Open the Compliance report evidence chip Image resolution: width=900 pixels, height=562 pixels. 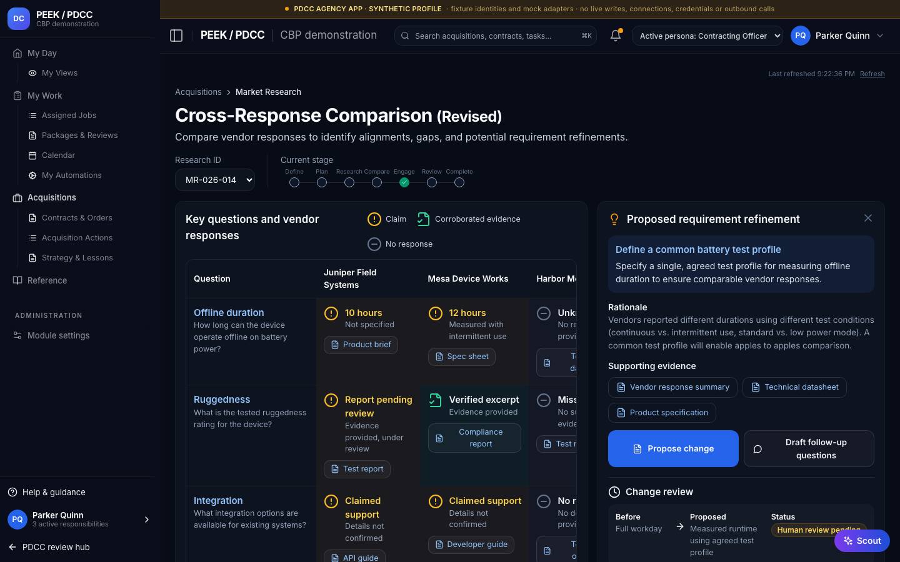(474, 438)
